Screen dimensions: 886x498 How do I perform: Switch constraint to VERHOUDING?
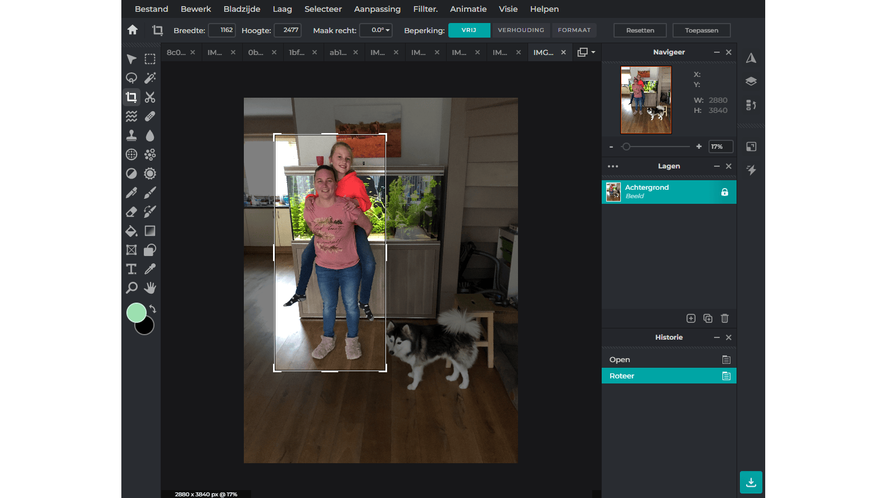[x=521, y=30]
